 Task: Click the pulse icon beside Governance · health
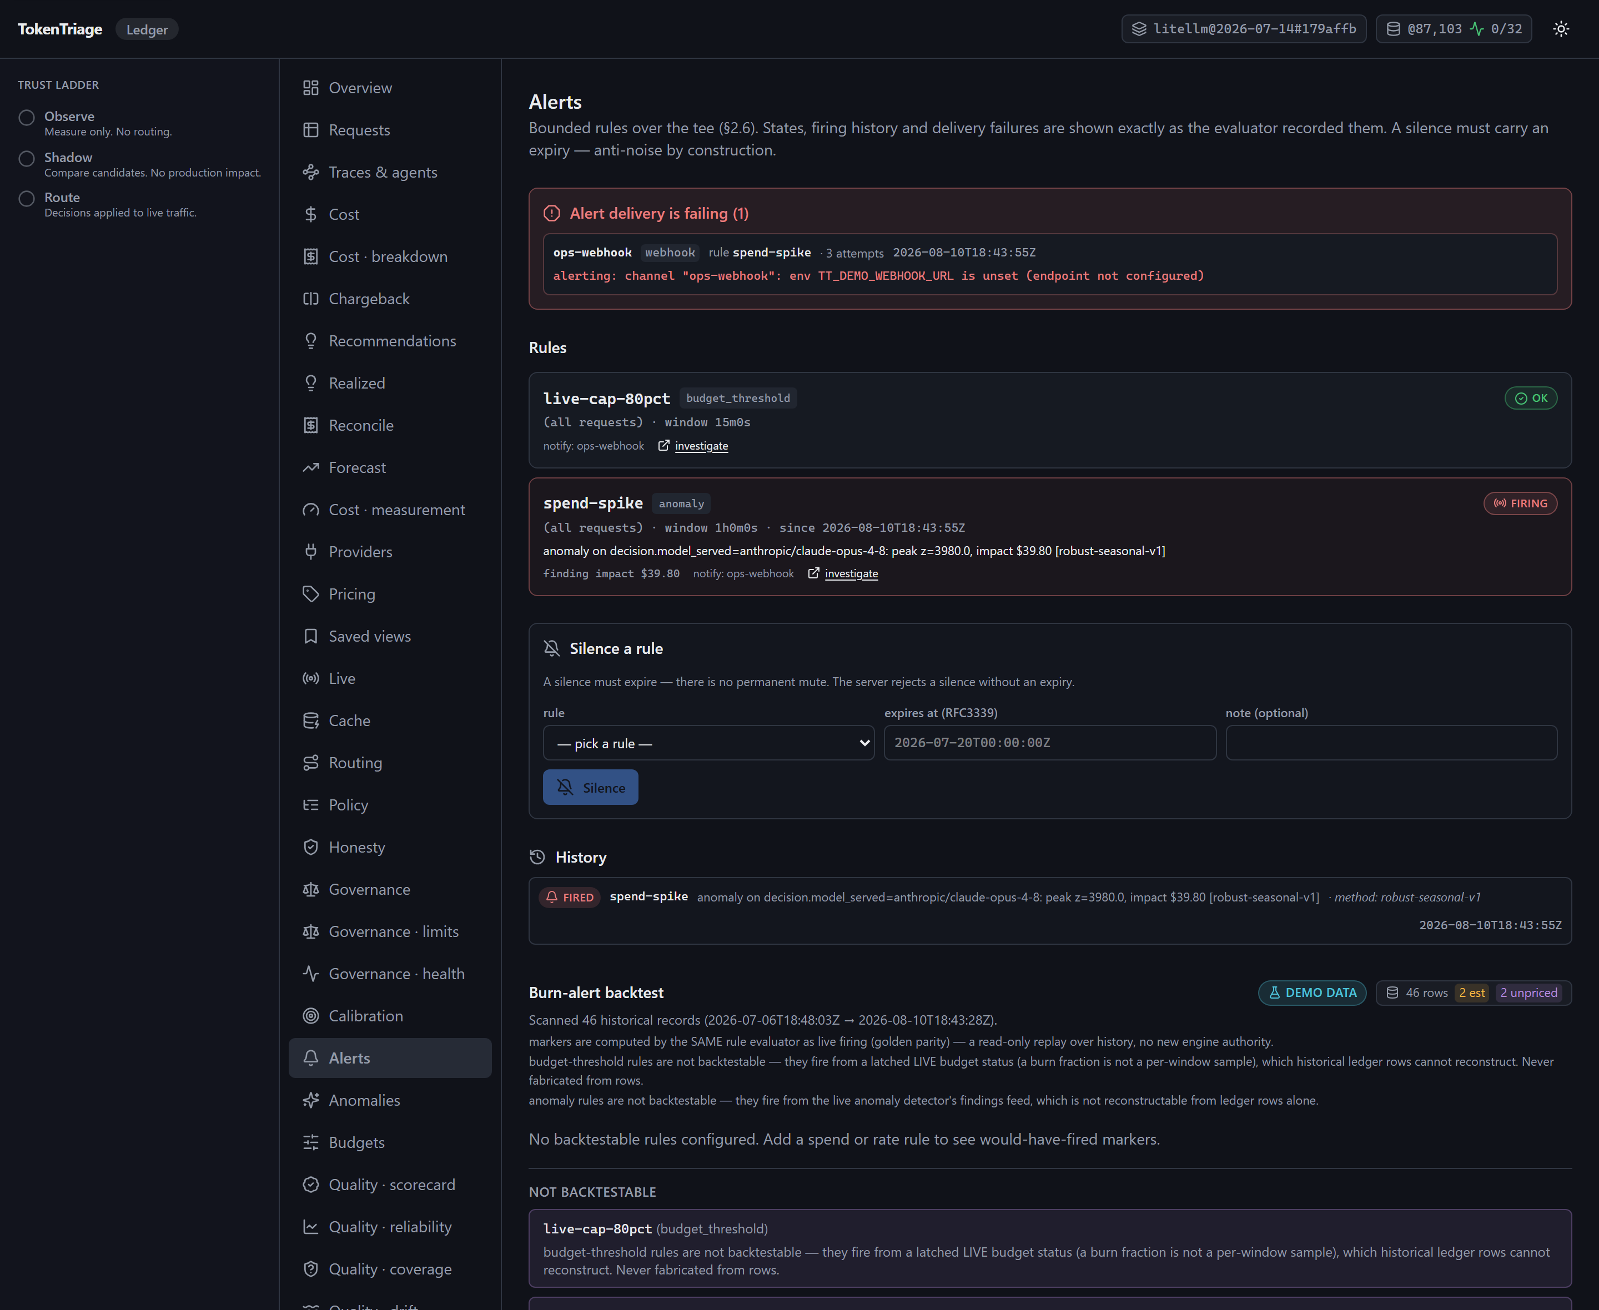point(310,974)
